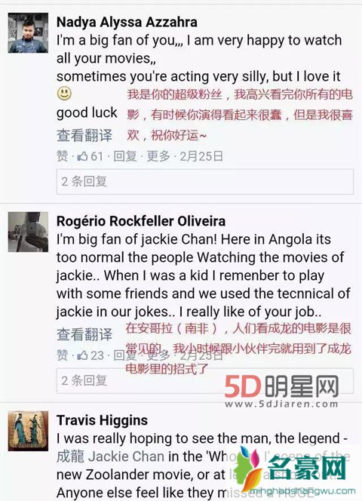This screenshot has width=362, height=501.
Task: Open the Nadya Alyssa Azzahra name link
Action: click(x=127, y=22)
